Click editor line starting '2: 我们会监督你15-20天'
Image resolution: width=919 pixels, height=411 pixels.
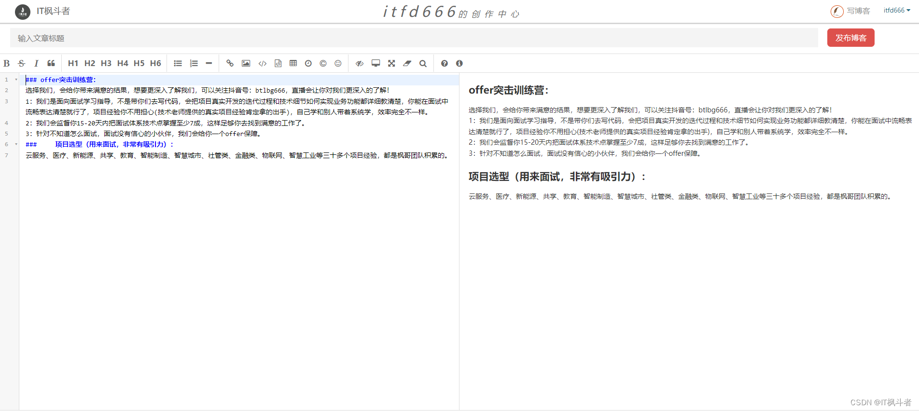(165, 123)
